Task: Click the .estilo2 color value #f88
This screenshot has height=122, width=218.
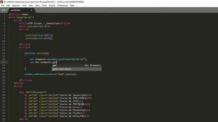Action: coord(47,38)
